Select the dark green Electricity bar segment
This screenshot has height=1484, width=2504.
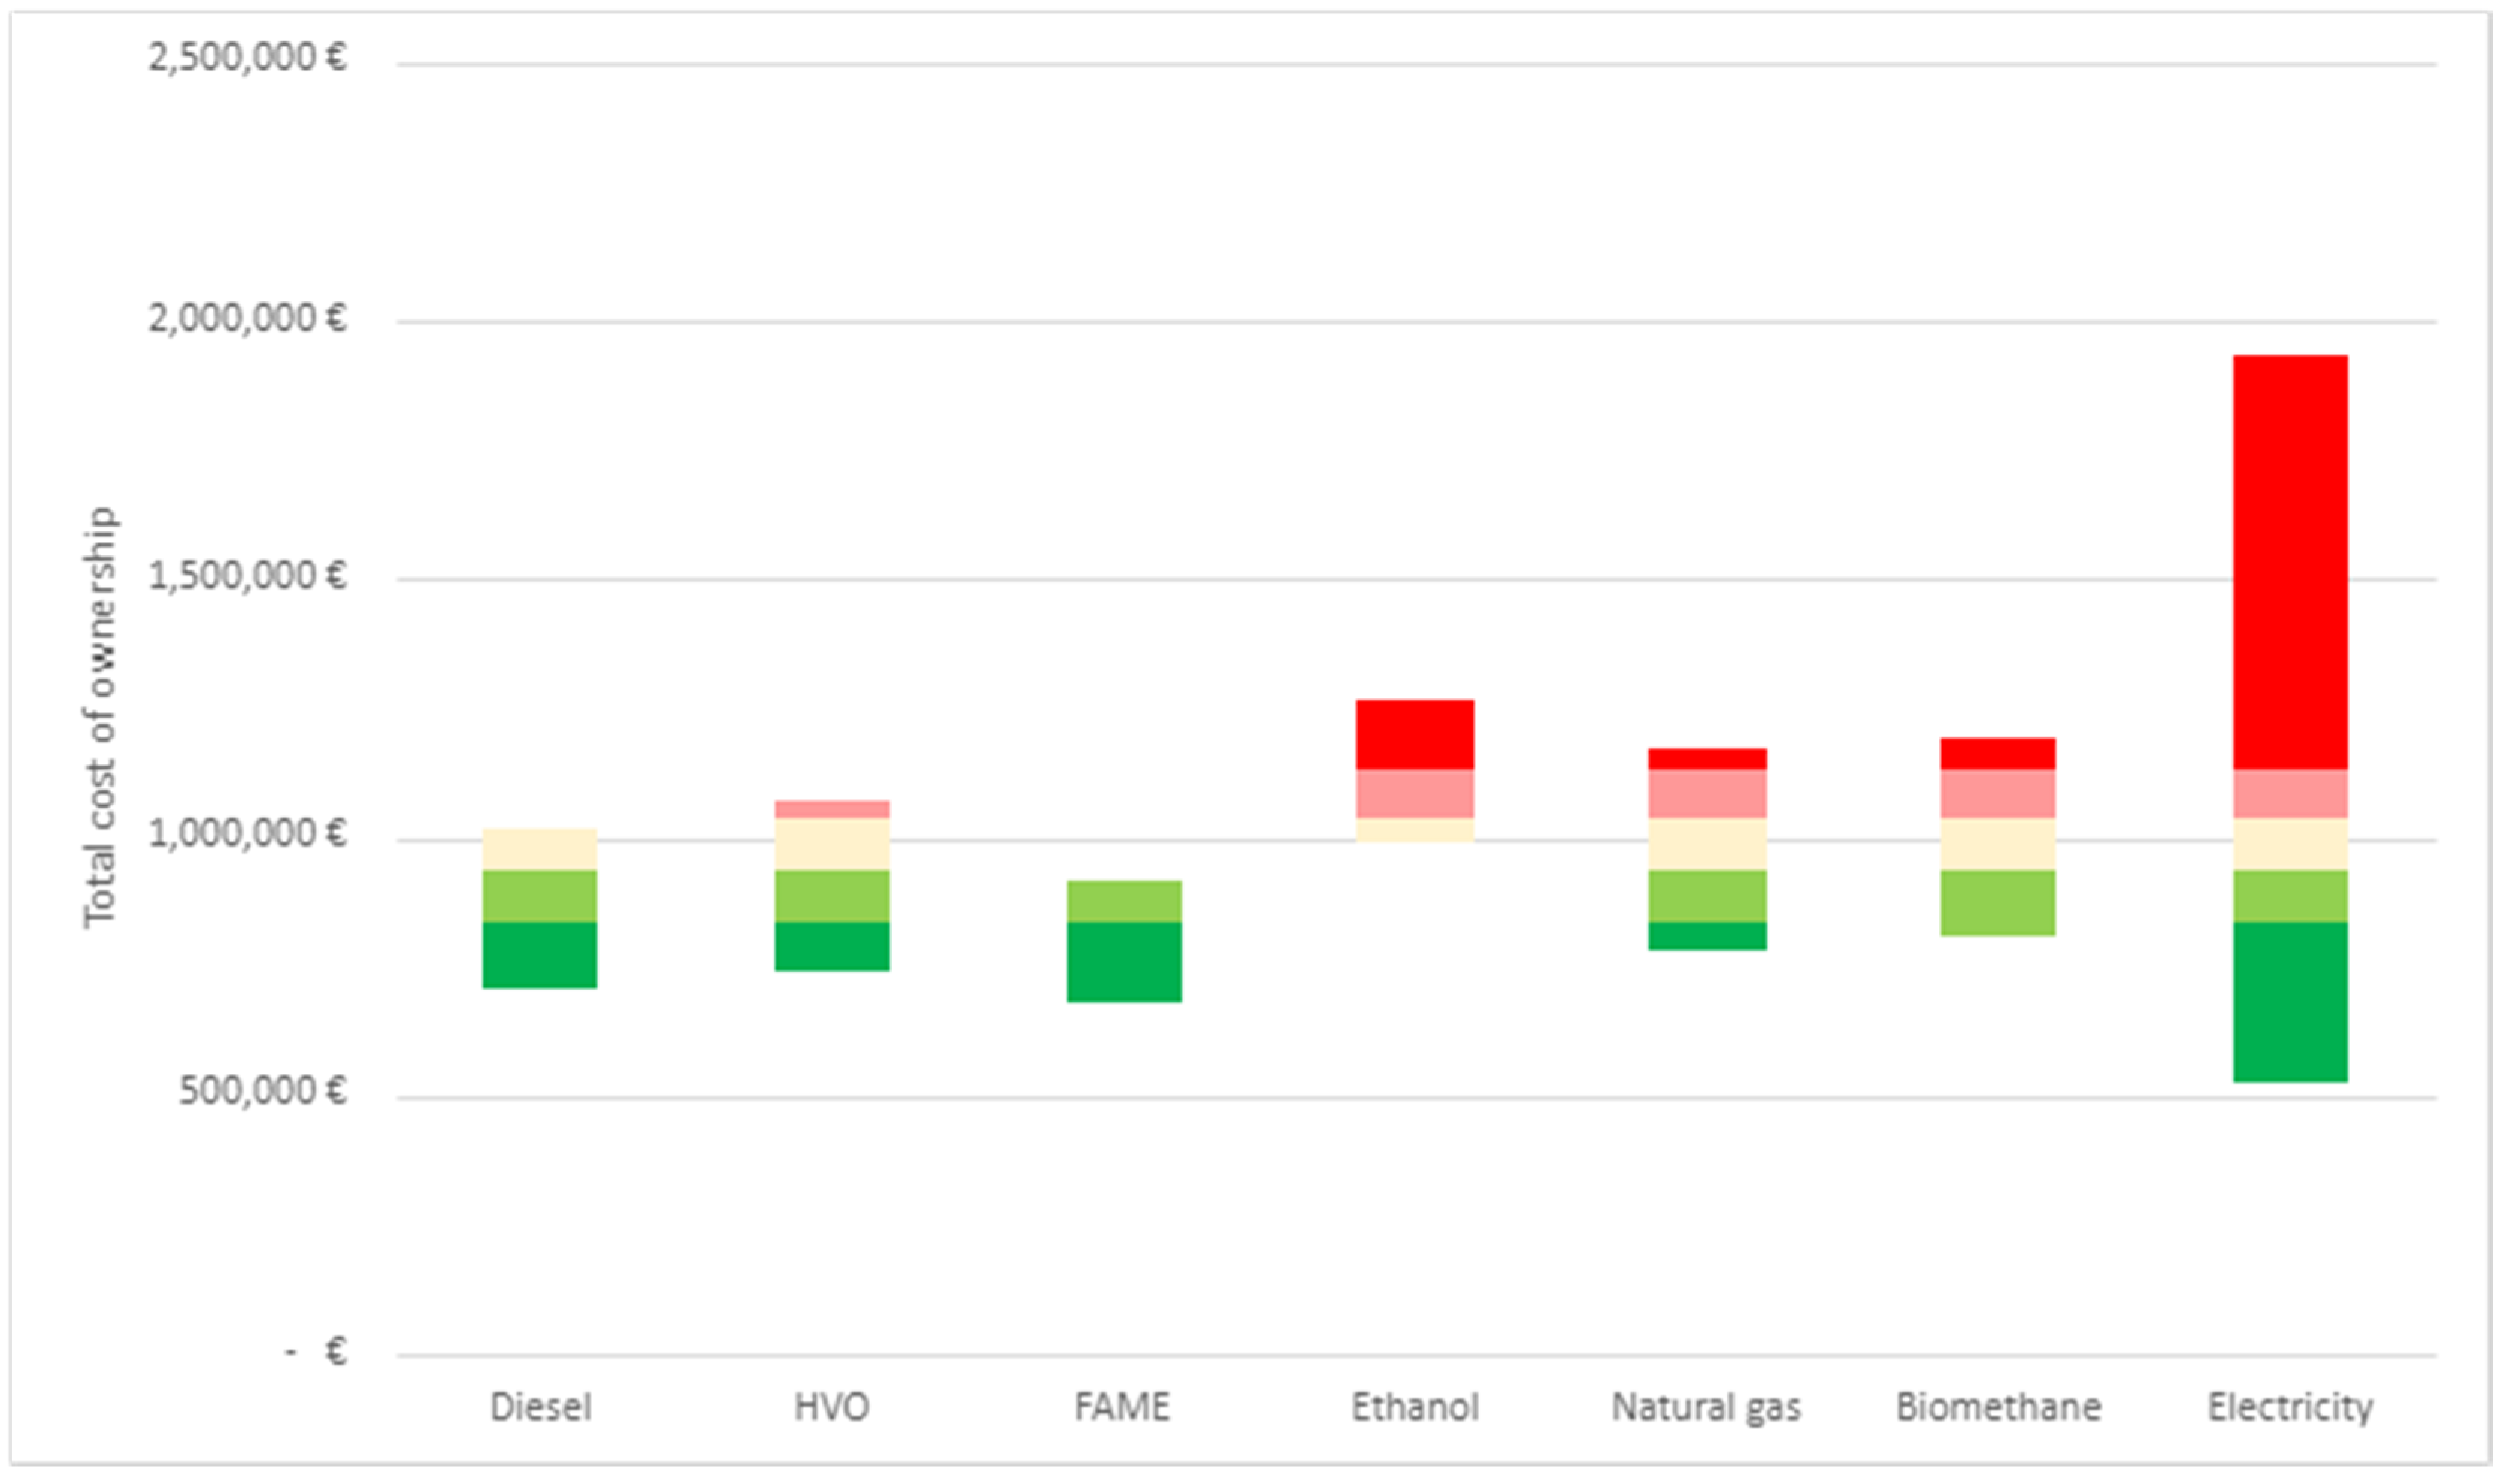click(x=2290, y=1002)
